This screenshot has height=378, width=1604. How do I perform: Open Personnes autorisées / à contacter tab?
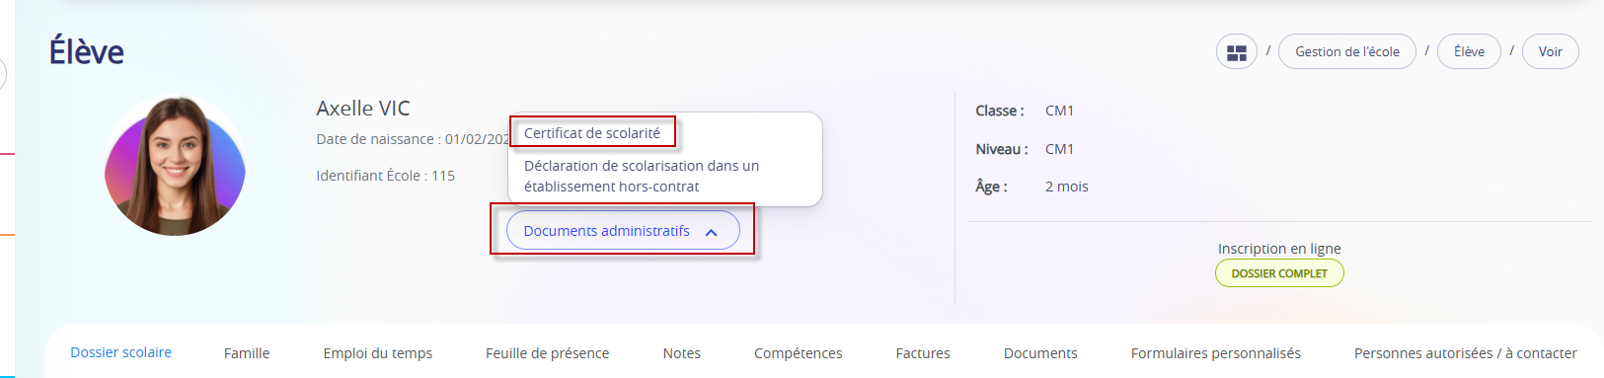[x=1466, y=353]
